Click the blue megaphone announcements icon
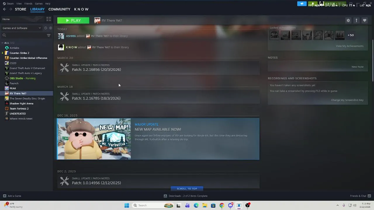This screenshot has height=210, width=374. [302, 4]
